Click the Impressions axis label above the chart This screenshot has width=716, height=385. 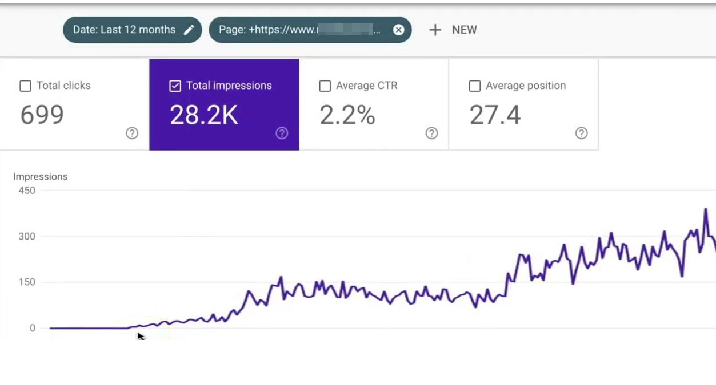pyautogui.click(x=41, y=177)
